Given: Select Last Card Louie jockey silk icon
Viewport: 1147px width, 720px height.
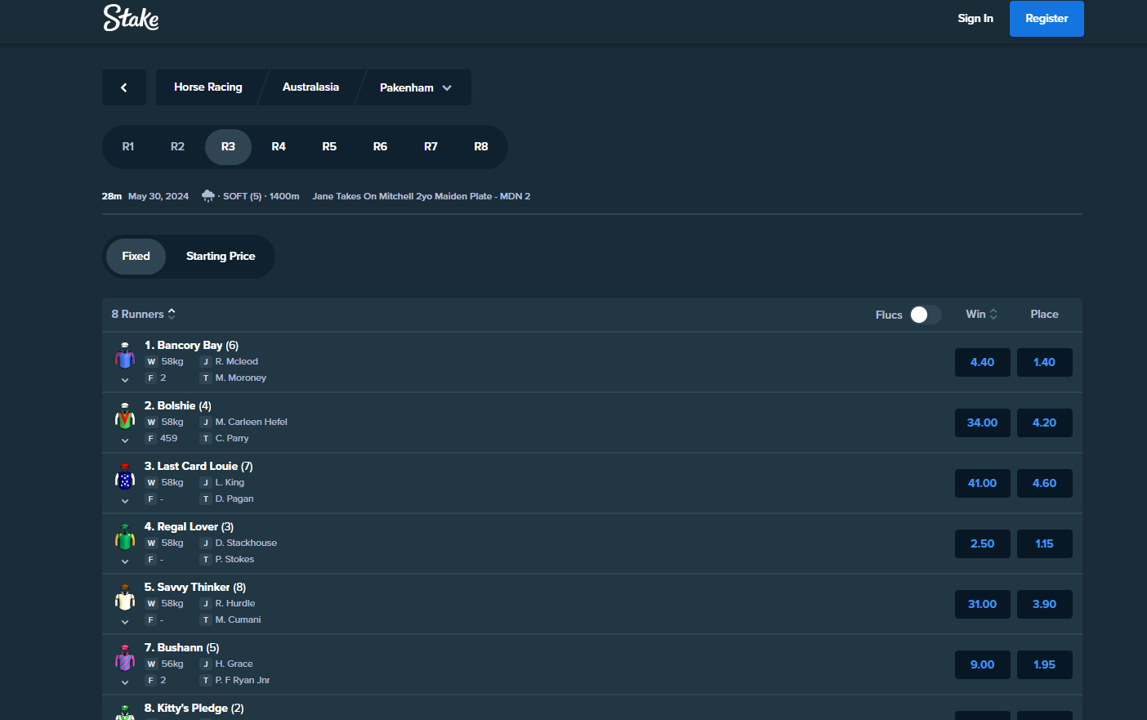Looking at the screenshot, I should [x=125, y=476].
